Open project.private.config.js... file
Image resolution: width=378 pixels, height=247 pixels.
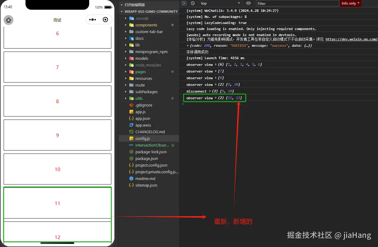[x=149, y=172]
